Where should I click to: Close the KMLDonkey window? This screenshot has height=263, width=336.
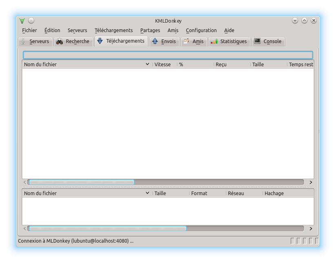[x=314, y=20]
